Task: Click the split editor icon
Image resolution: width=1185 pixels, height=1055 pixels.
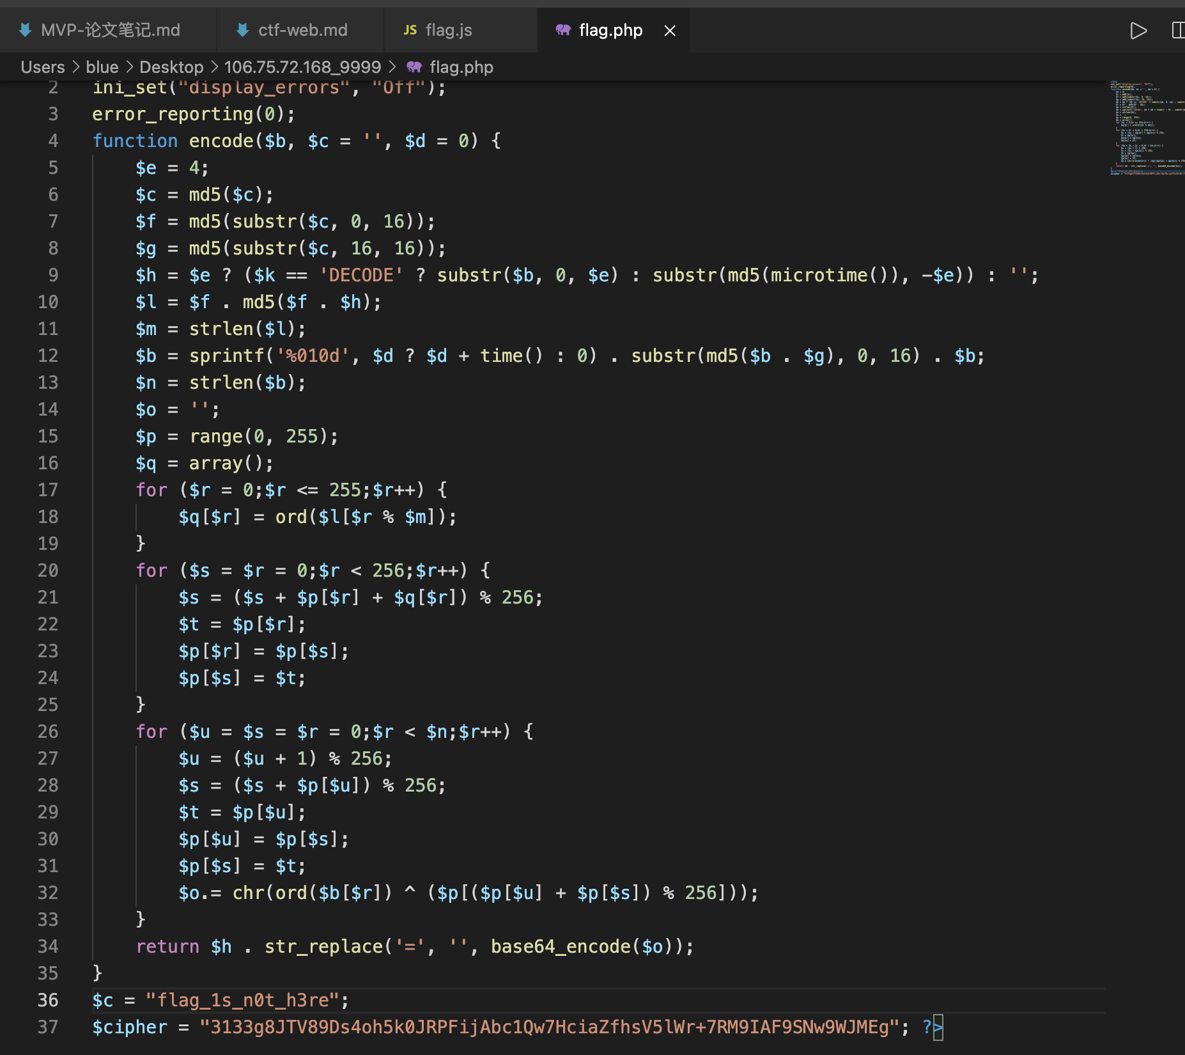Action: 1178,31
